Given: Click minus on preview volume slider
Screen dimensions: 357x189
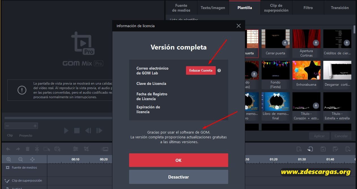Looking at the screenshot, I should pos(7,126).
